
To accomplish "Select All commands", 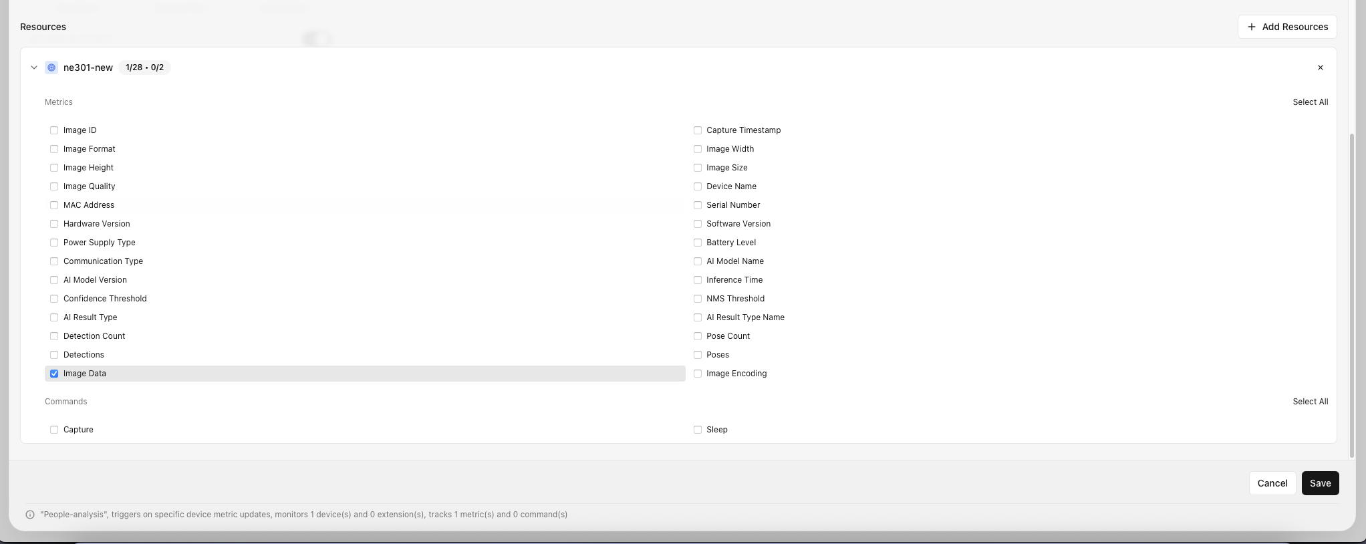I will pos(1310,402).
